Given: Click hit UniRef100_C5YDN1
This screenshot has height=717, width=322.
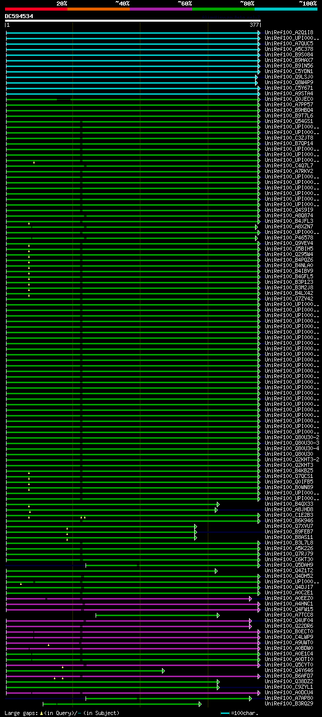Looking at the screenshot, I should click(289, 71).
